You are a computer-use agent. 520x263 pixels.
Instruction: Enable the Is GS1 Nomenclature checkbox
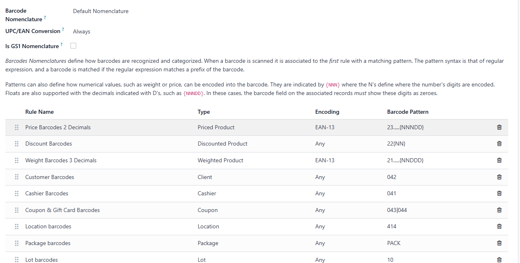(x=73, y=46)
